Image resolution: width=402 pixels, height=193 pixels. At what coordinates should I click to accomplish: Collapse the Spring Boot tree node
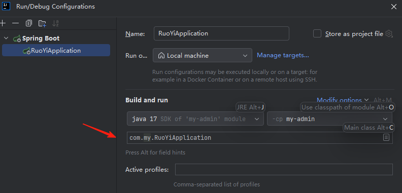click(6, 38)
